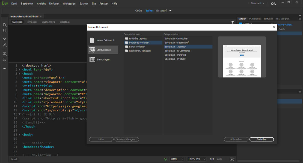Click the Erstellen button
The height and width of the screenshot is (163, 303).
click(x=262, y=139)
